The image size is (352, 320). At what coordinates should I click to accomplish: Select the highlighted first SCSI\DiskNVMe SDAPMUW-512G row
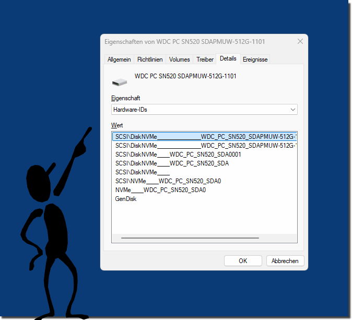(x=204, y=137)
